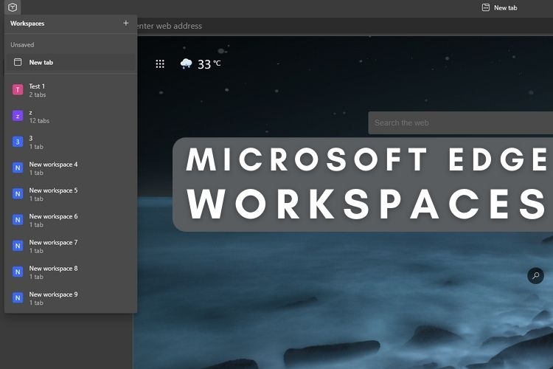Create a new workspace with plus icon
This screenshot has width=553, height=369.
(125, 24)
